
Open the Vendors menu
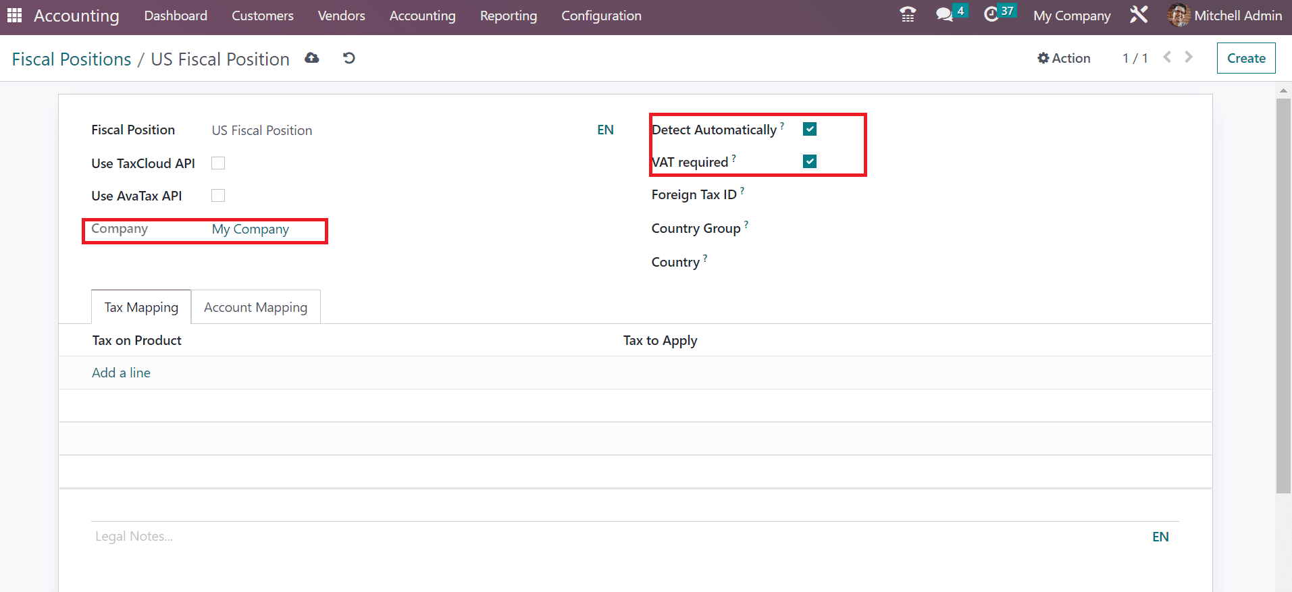click(342, 16)
